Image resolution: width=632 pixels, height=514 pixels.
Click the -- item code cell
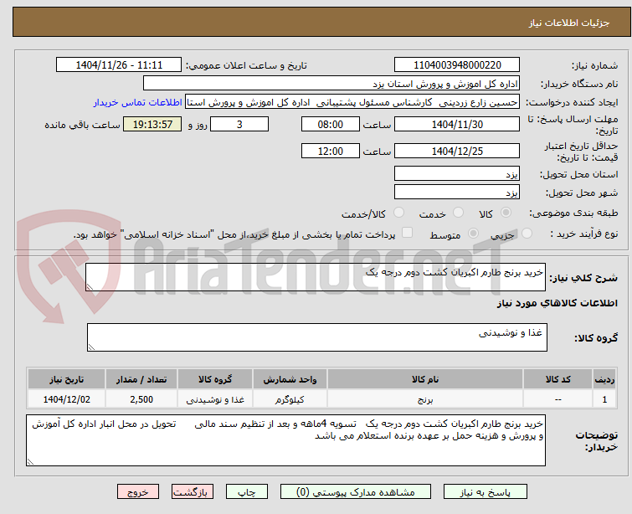tap(557, 399)
